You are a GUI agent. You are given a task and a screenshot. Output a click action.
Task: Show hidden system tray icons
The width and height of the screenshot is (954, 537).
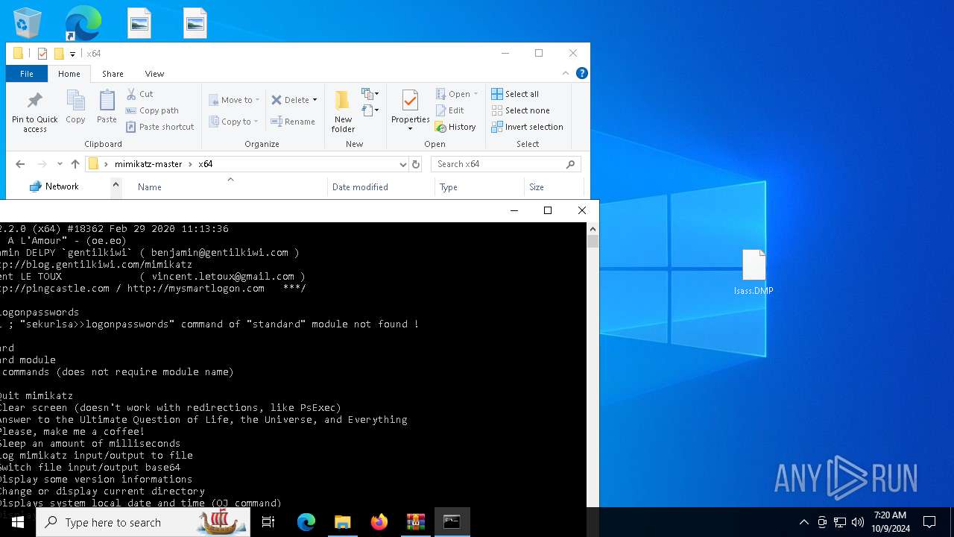803,522
